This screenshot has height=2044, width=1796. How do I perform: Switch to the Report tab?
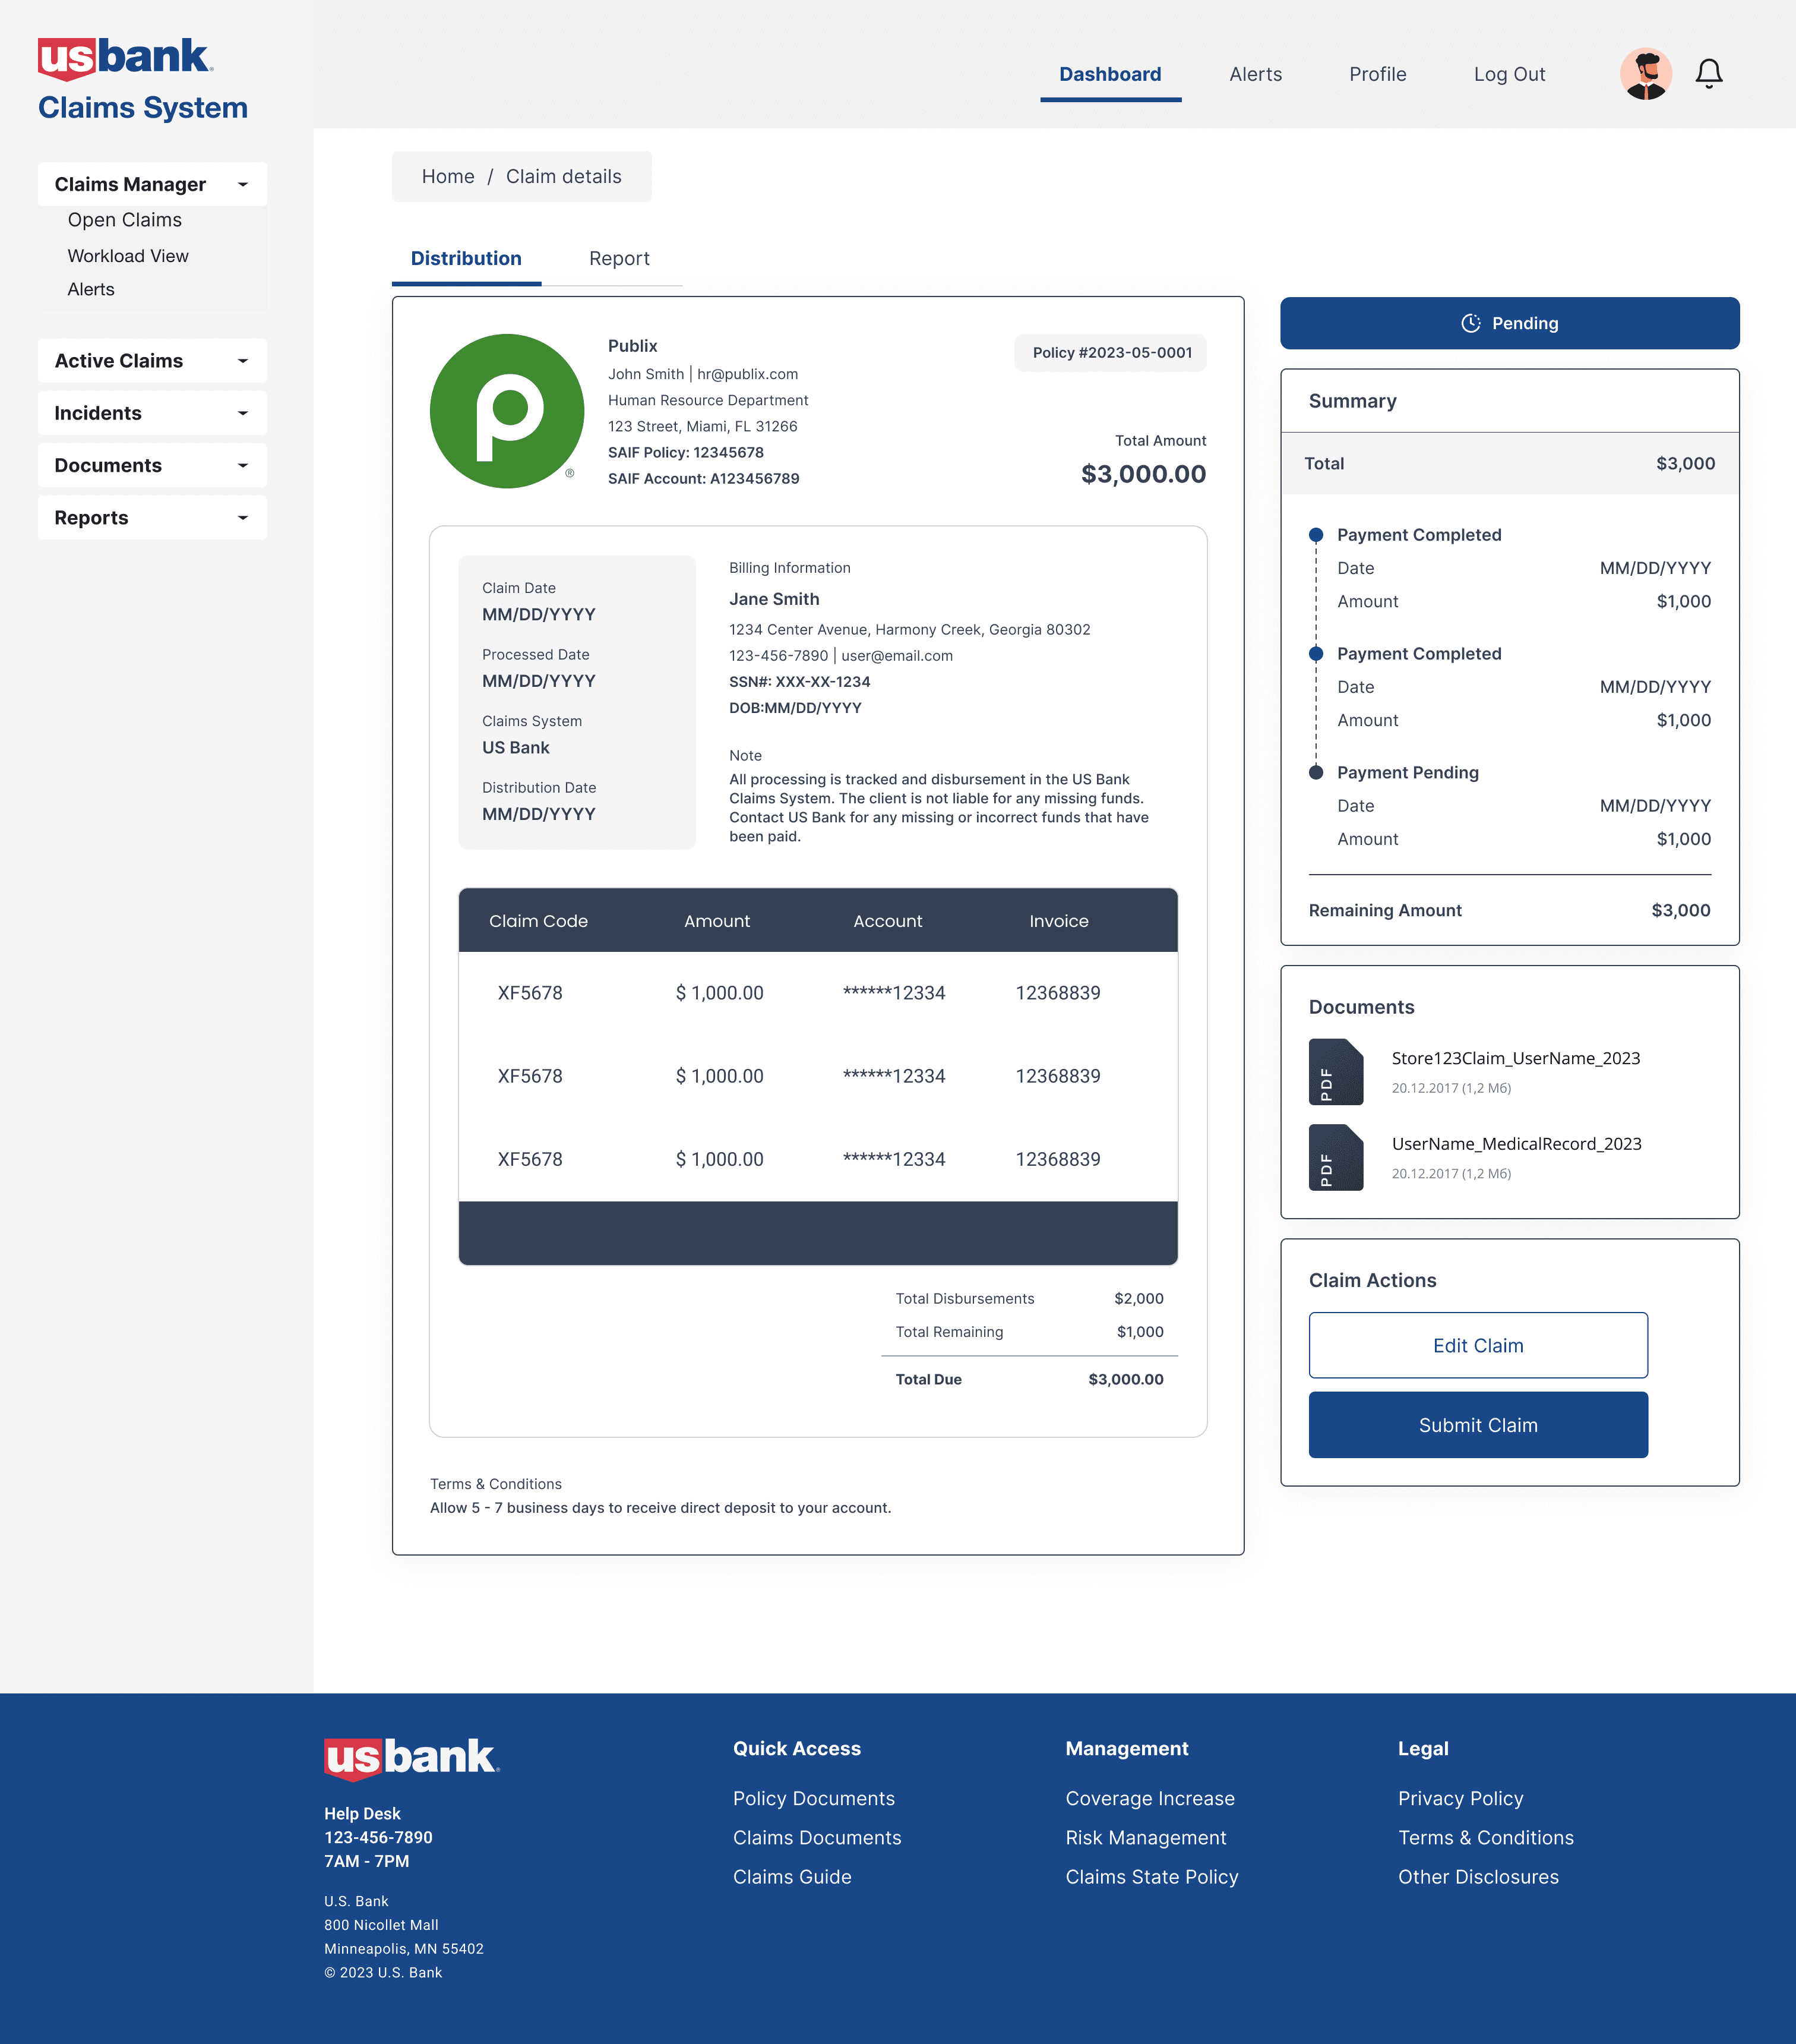click(619, 259)
